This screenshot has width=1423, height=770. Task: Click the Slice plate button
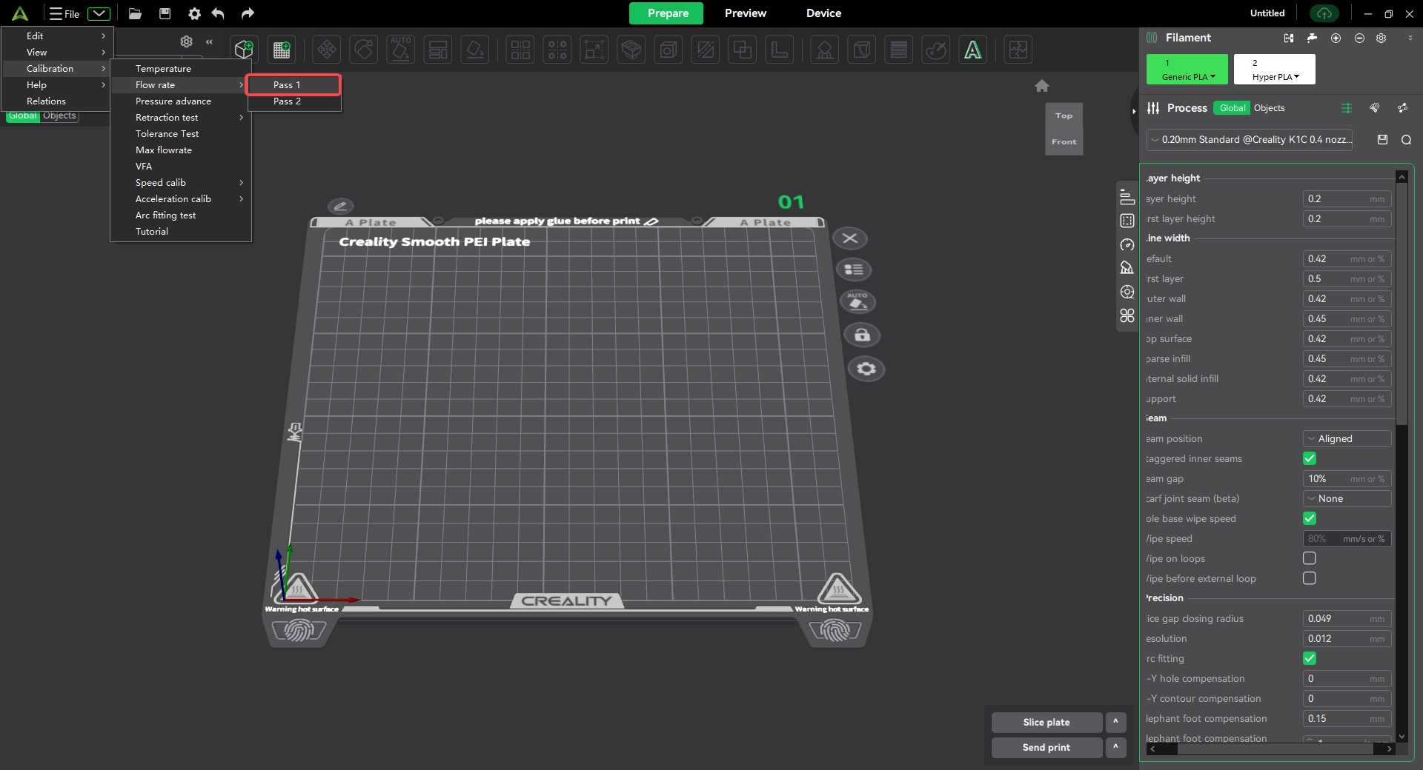tap(1046, 723)
